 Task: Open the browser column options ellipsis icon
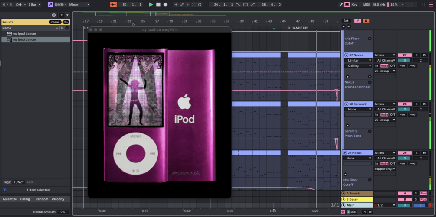67,28
